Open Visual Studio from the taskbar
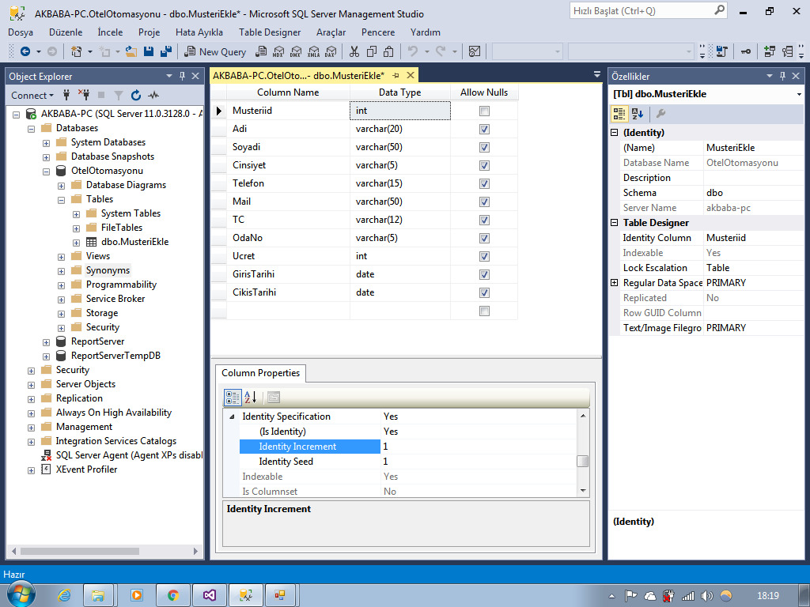This screenshot has width=810, height=607. (209, 595)
